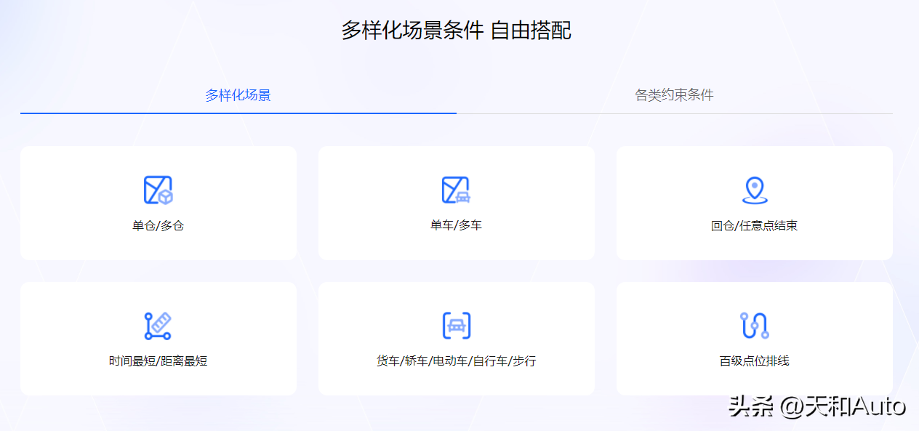Select the 时间最短/距离最短 ruler icon
Image resolution: width=919 pixels, height=431 pixels.
click(158, 324)
